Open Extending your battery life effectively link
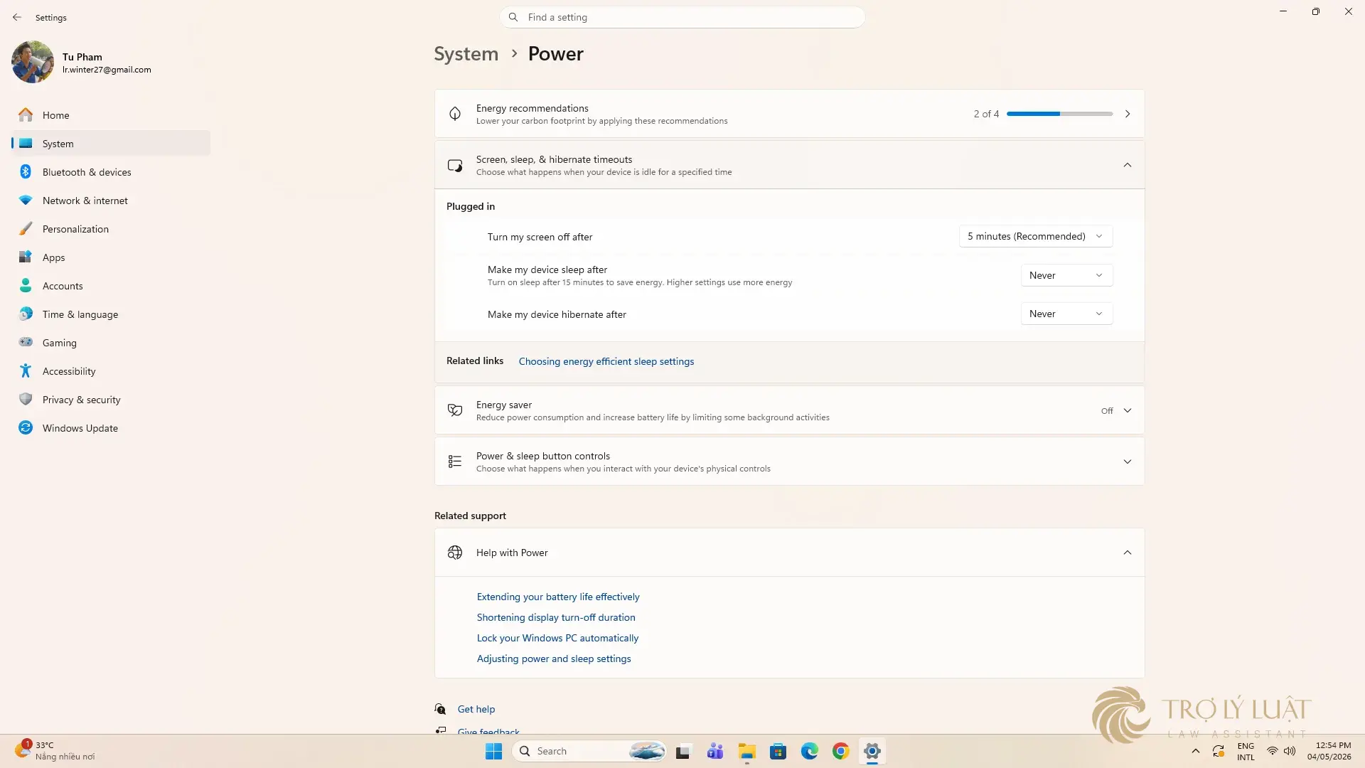The image size is (1365, 768). 558,597
